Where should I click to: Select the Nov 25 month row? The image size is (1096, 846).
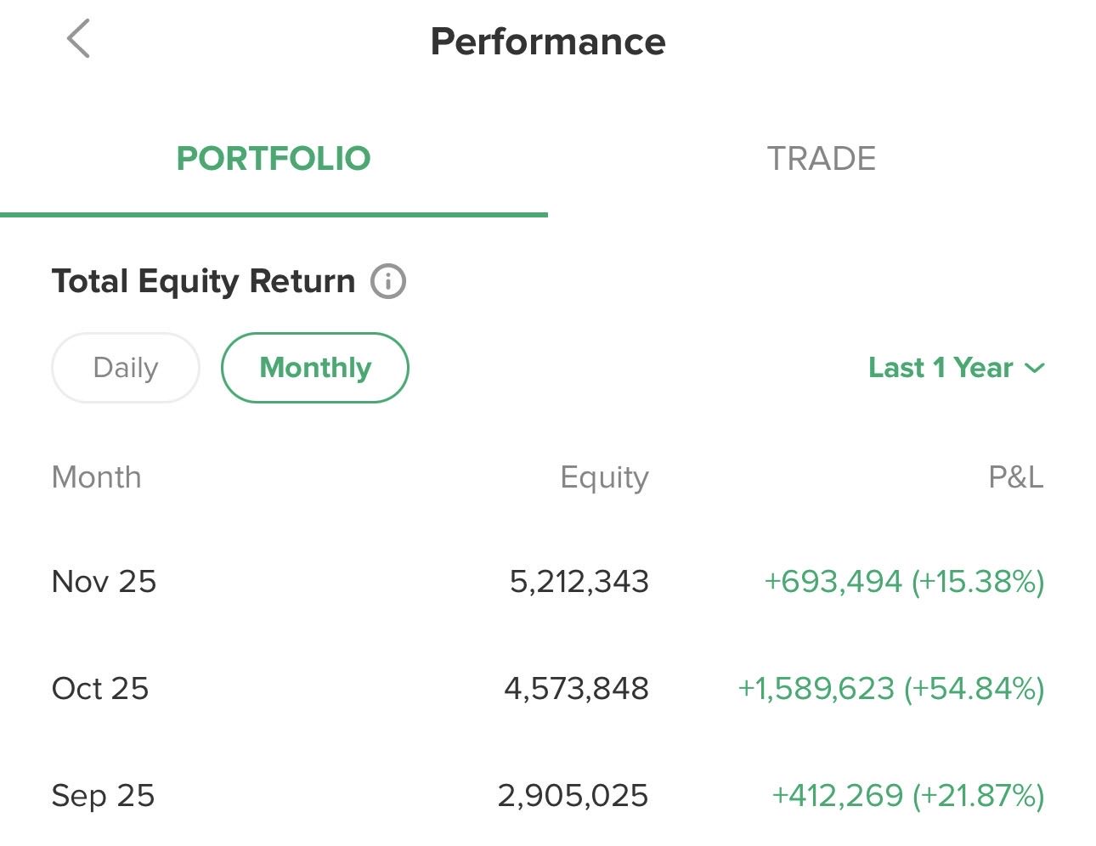(105, 582)
